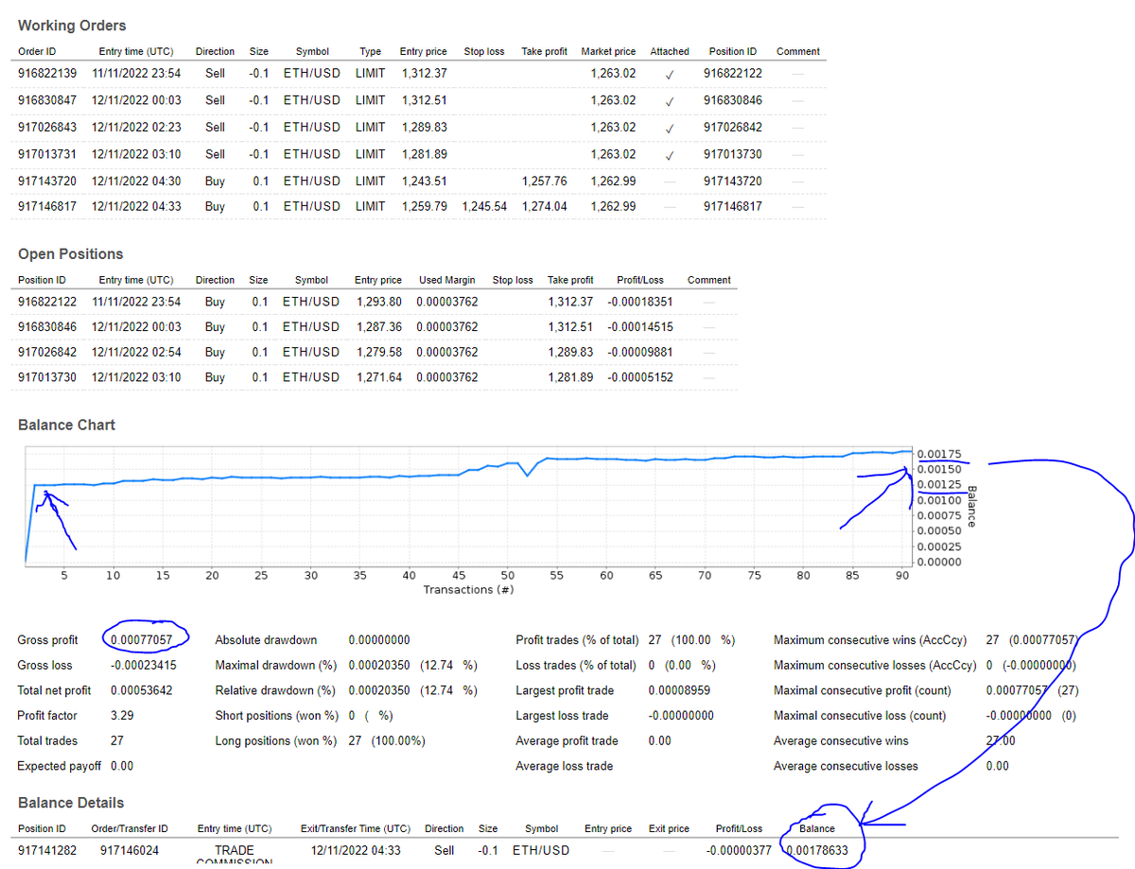Select order ID 916830847 in Working Orders
The height and width of the screenshot is (869, 1135).
click(x=49, y=100)
